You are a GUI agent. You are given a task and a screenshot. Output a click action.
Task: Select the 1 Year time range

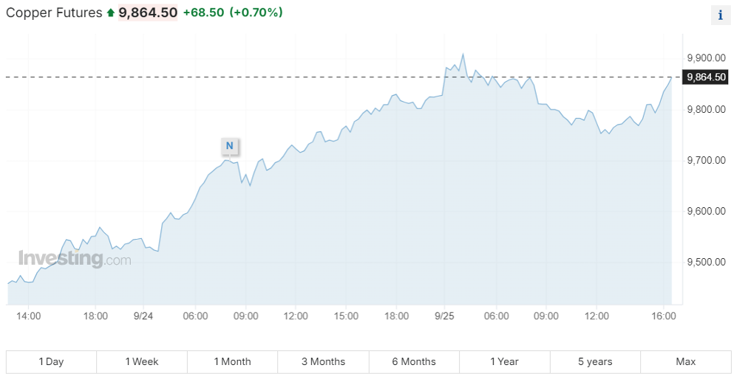[504, 361]
